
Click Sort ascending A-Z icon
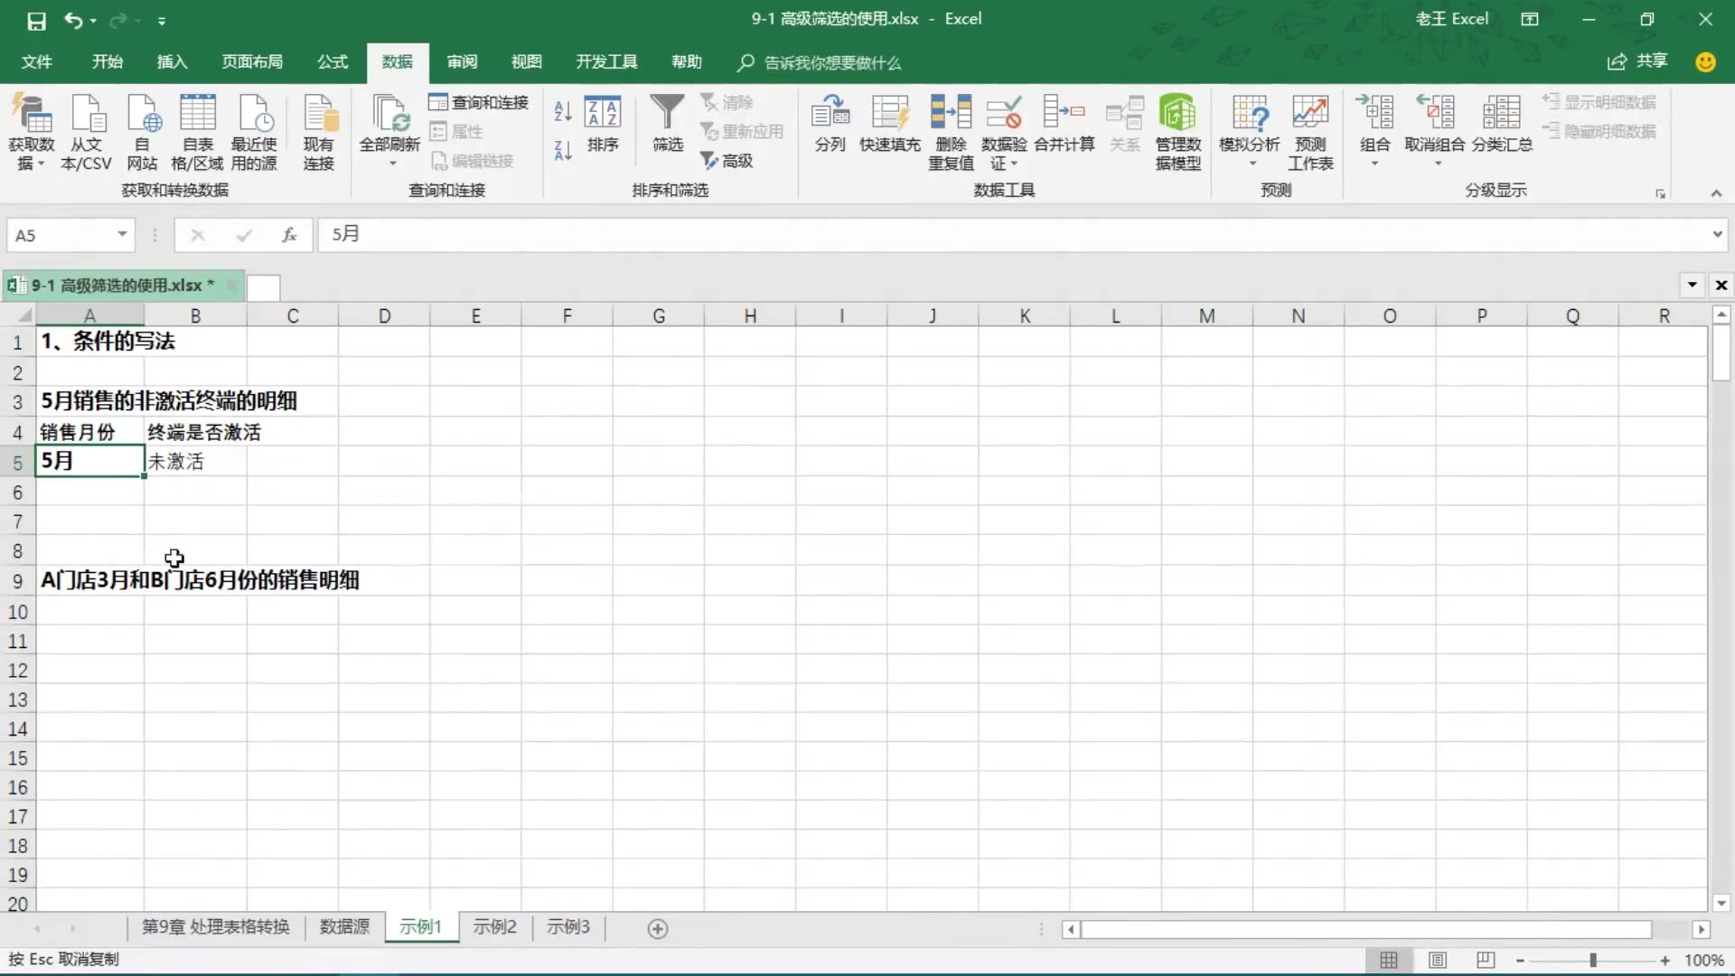562,112
